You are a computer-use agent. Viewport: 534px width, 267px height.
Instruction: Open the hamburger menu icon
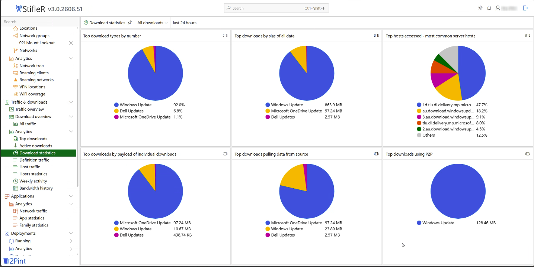[x=7, y=8]
